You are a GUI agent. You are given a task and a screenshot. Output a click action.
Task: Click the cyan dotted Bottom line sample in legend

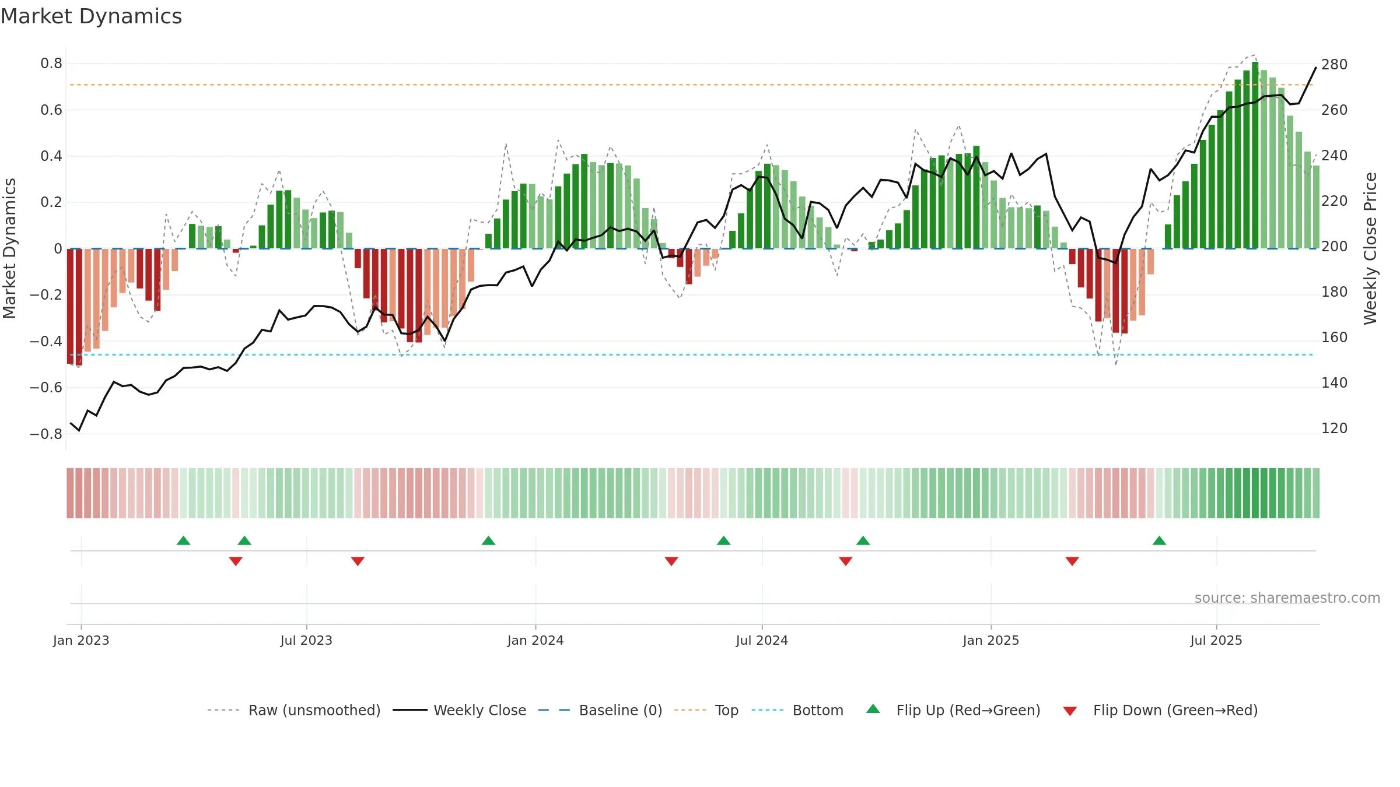(768, 710)
